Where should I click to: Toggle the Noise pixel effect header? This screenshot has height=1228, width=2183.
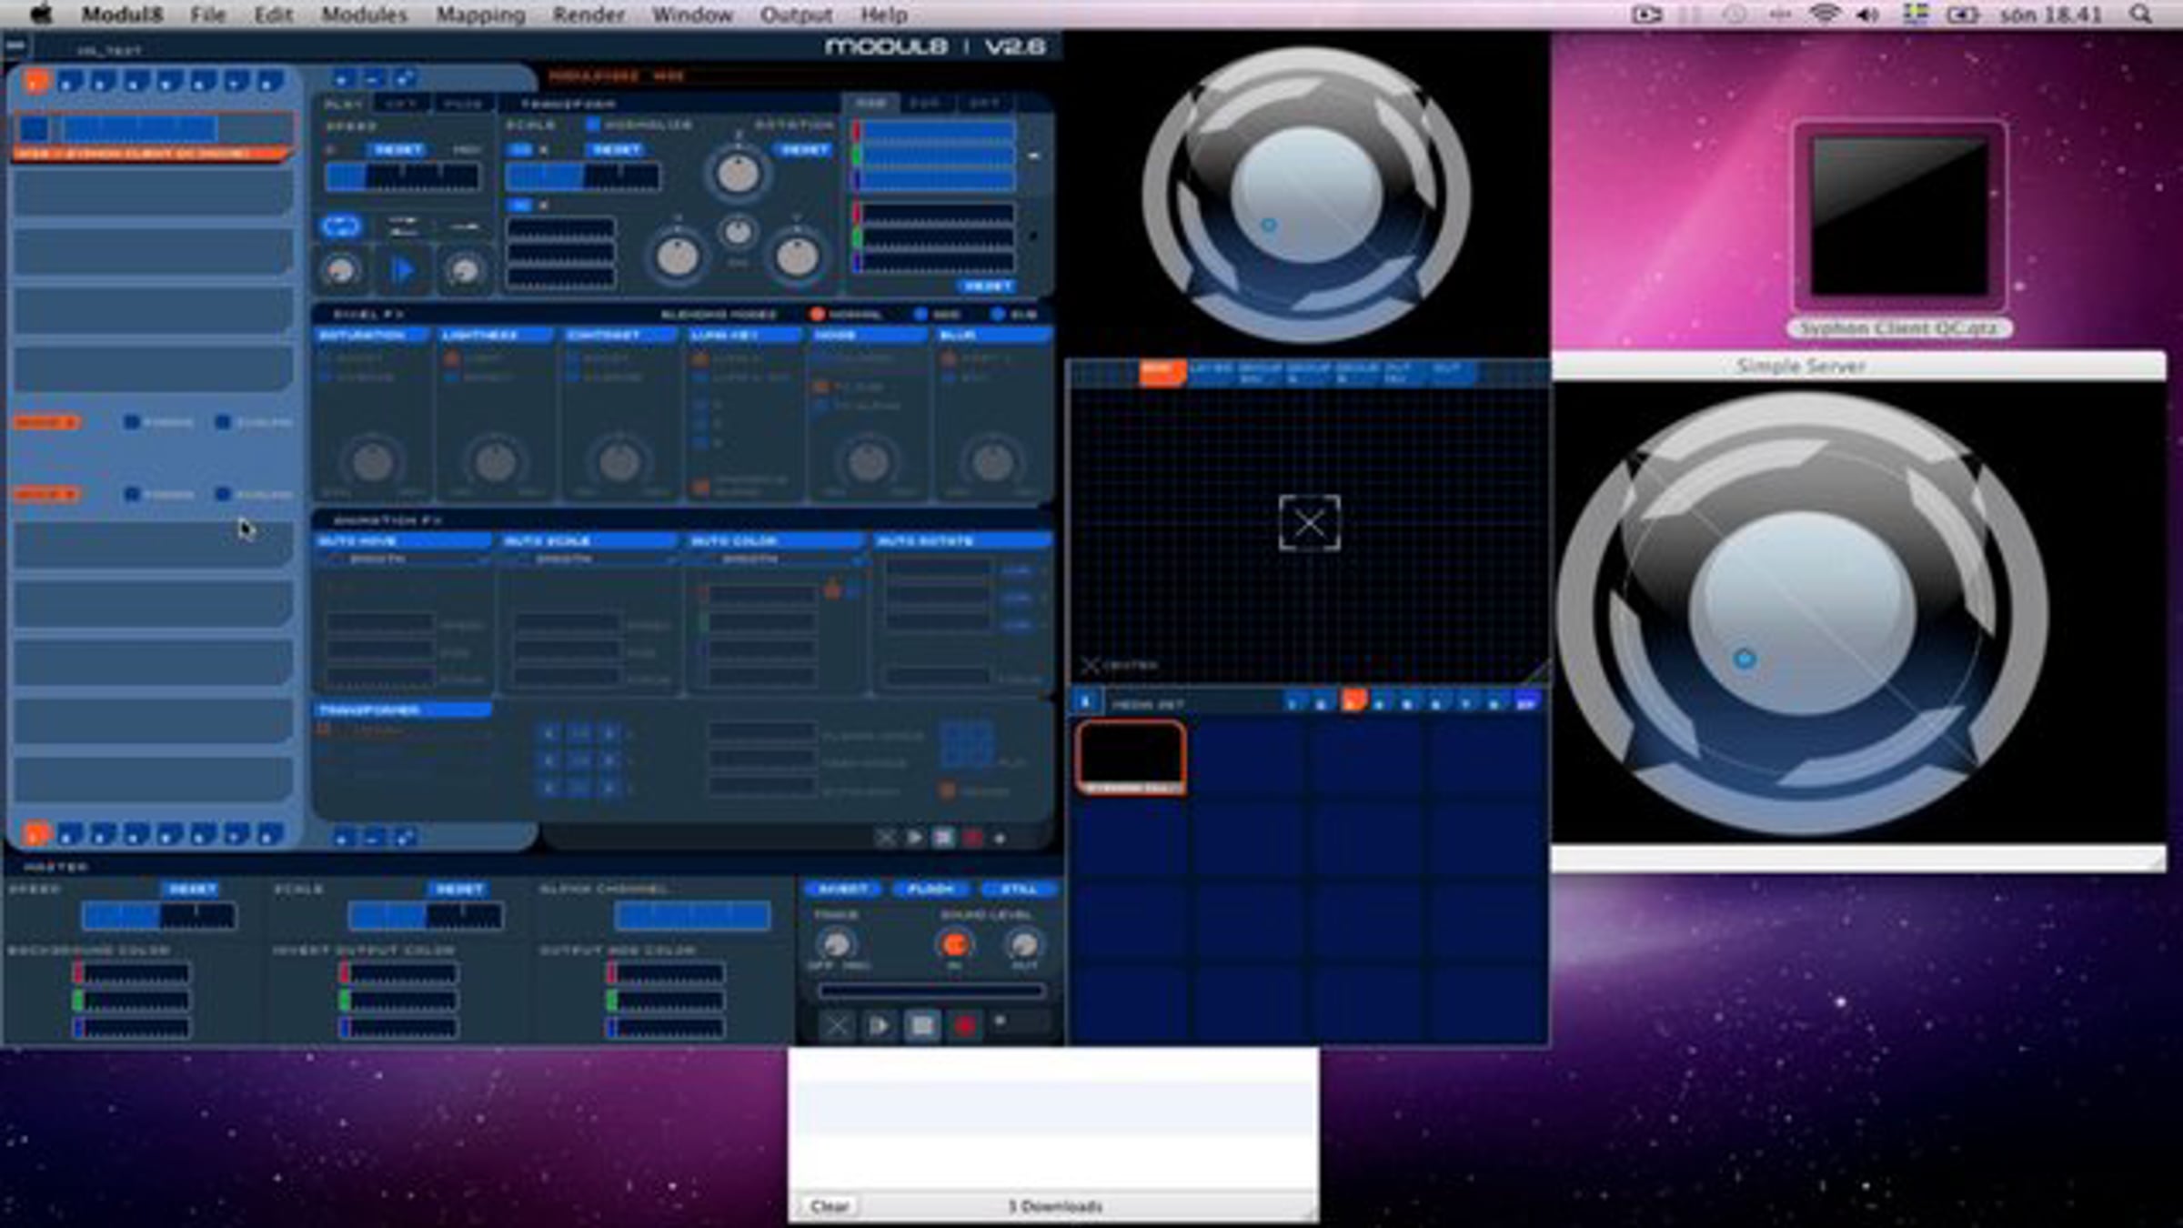tap(869, 336)
